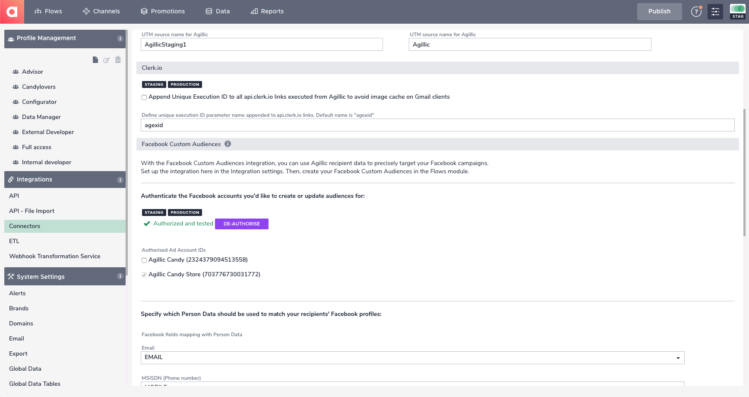Click the Integrations link icon
The height and width of the screenshot is (397, 749).
[11, 179]
